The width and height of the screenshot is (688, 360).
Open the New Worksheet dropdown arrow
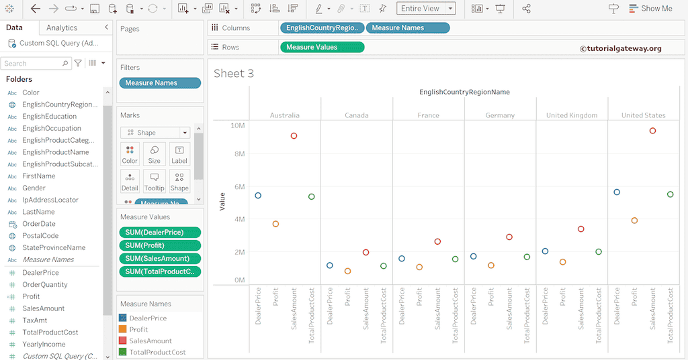[x=195, y=9]
